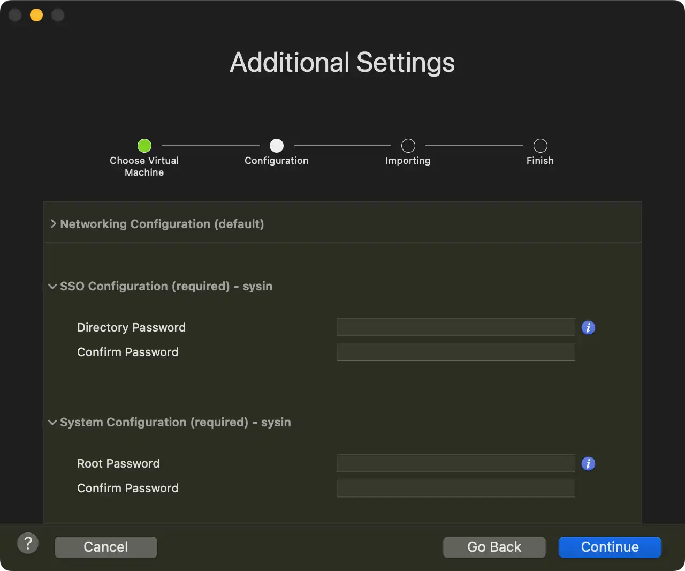Image resolution: width=685 pixels, height=571 pixels.
Task: Focus the System Confirm Password field
Action: [x=456, y=488]
